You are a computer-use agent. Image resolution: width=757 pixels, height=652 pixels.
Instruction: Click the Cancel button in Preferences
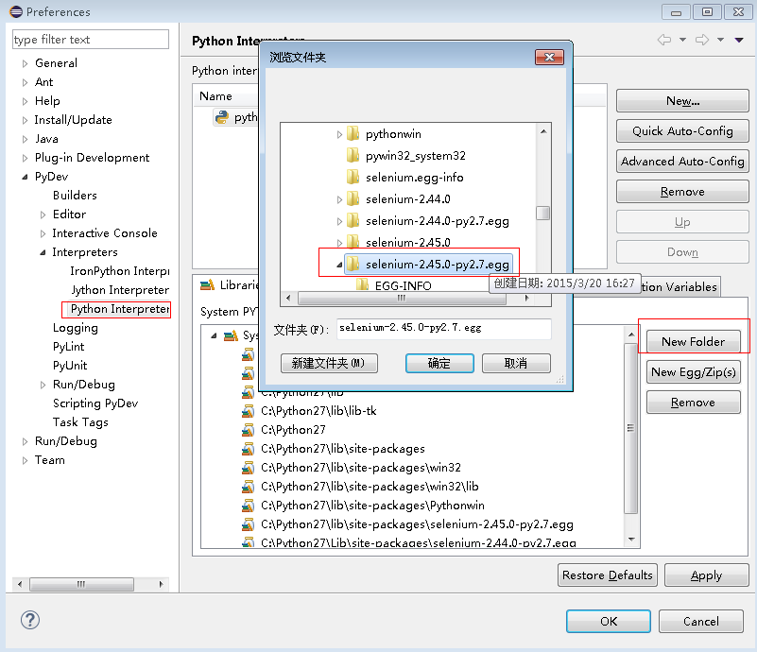click(700, 621)
